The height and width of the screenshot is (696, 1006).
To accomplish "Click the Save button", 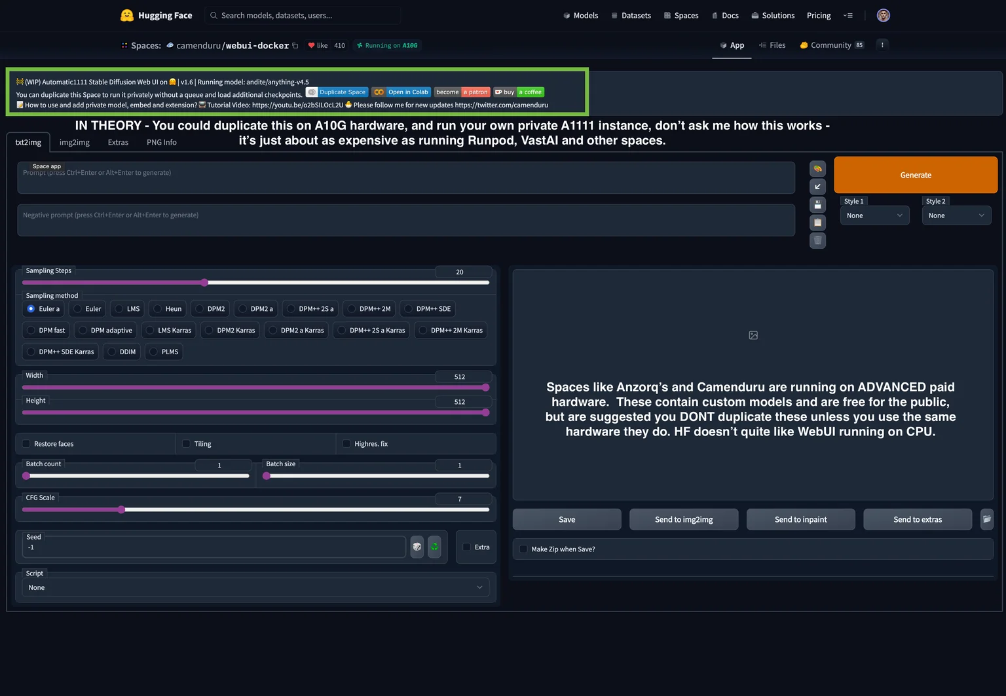I will coord(567,519).
